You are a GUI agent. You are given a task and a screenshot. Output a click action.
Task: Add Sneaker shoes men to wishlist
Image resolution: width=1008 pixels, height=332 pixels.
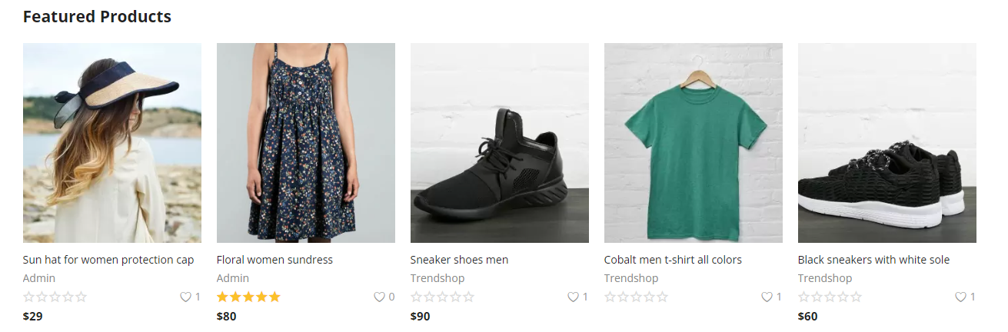tap(573, 297)
